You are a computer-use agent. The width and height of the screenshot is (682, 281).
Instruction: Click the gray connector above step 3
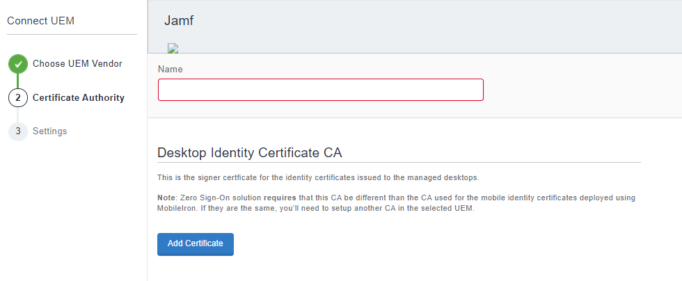pyautogui.click(x=18, y=115)
